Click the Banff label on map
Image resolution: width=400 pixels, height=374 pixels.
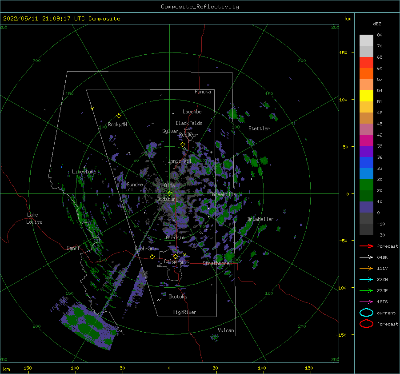point(73,248)
